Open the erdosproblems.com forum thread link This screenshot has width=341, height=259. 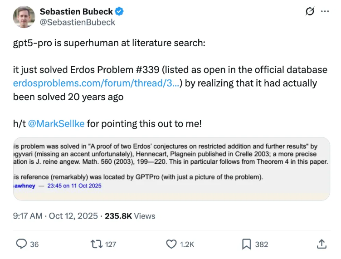pyautogui.click(x=95, y=83)
